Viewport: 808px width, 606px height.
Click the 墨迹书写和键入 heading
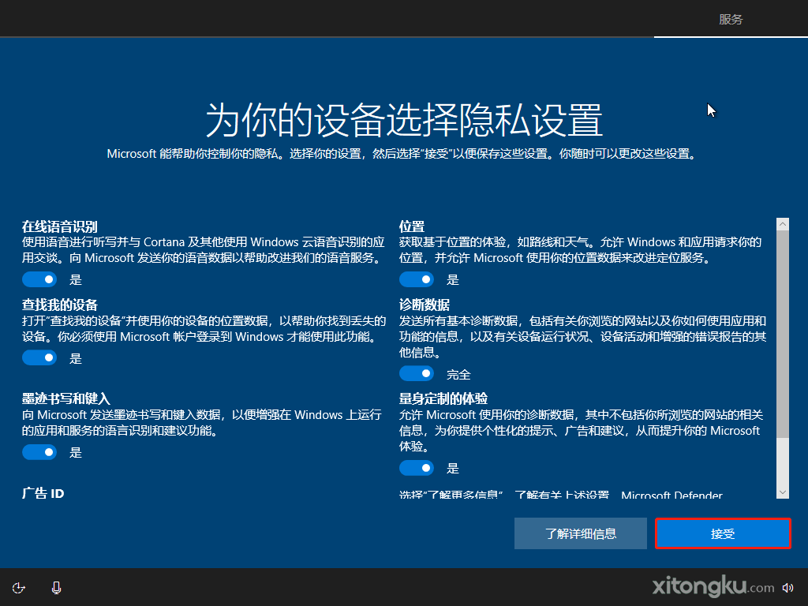click(66, 398)
